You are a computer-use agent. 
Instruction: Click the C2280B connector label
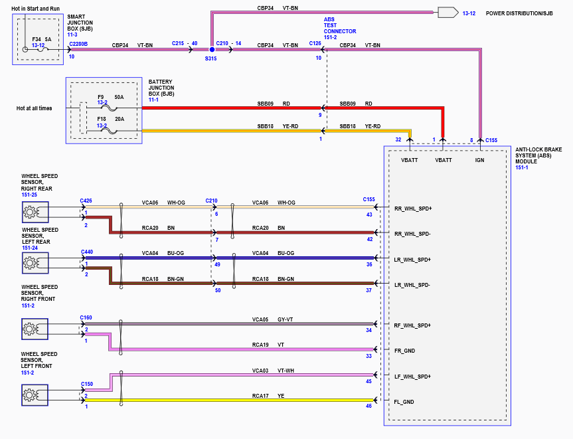point(78,44)
